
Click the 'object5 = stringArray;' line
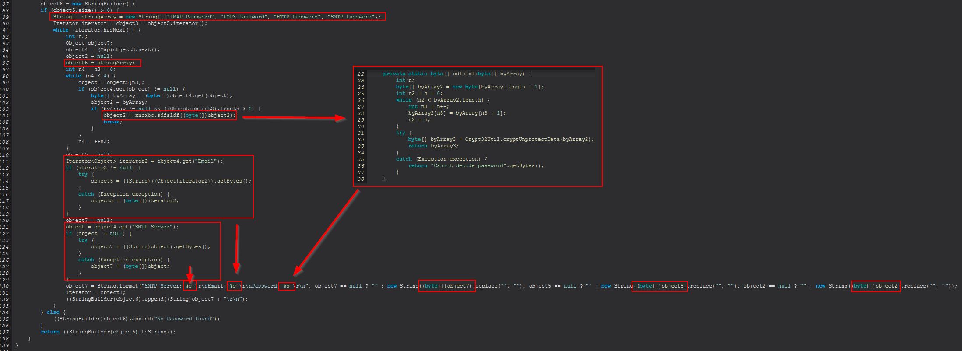100,63
